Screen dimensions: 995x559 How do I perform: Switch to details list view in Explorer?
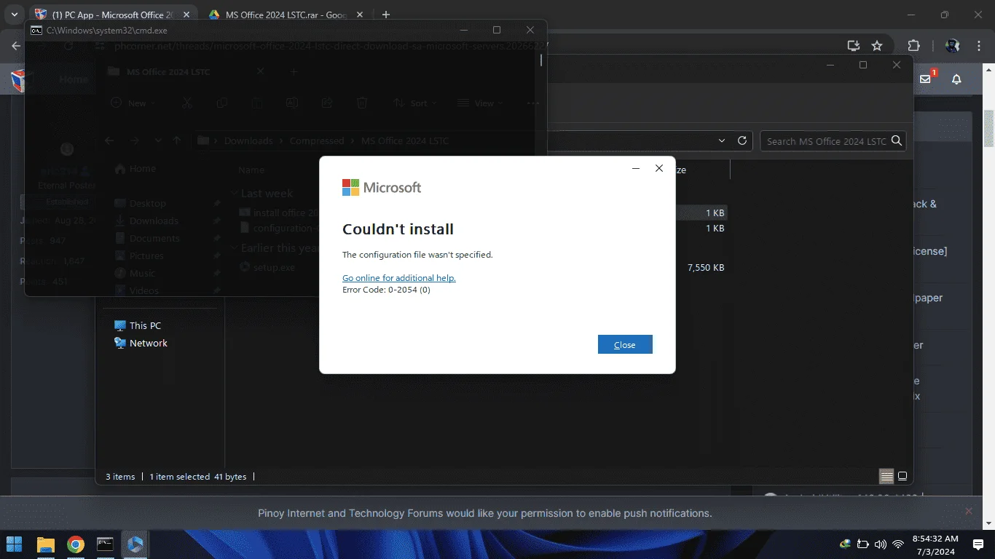(x=886, y=477)
